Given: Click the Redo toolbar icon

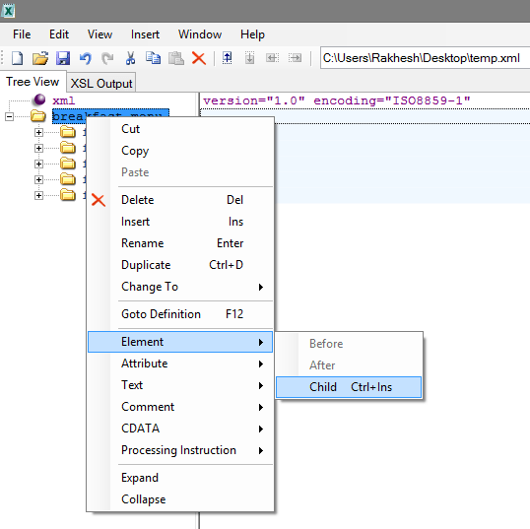Looking at the screenshot, I should (x=107, y=58).
